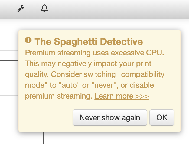The image size is (189, 144).
Task: Click The Spaghetti Detective heading
Action: point(89,41)
